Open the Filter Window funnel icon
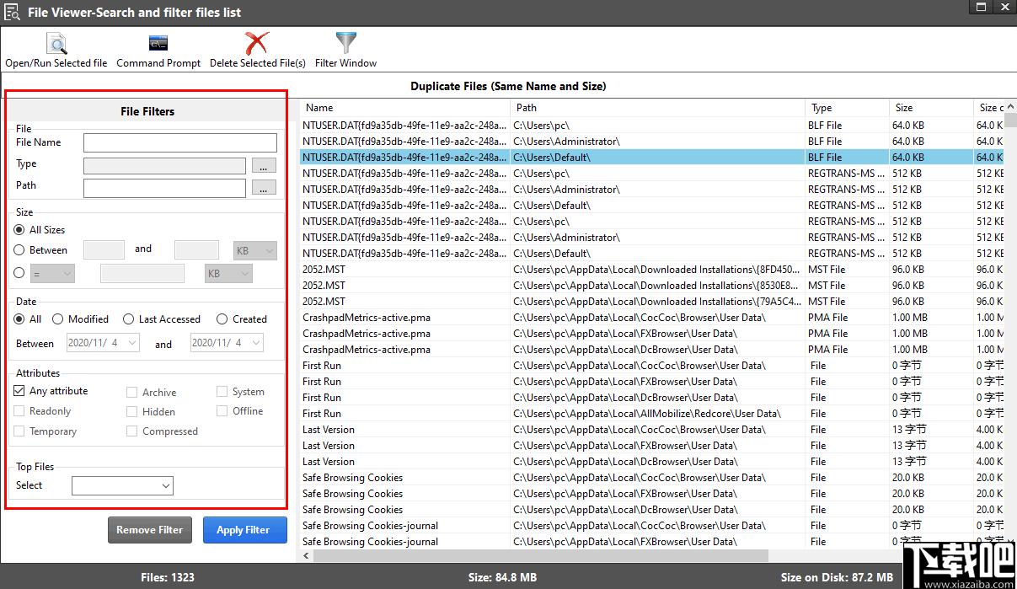 (345, 43)
